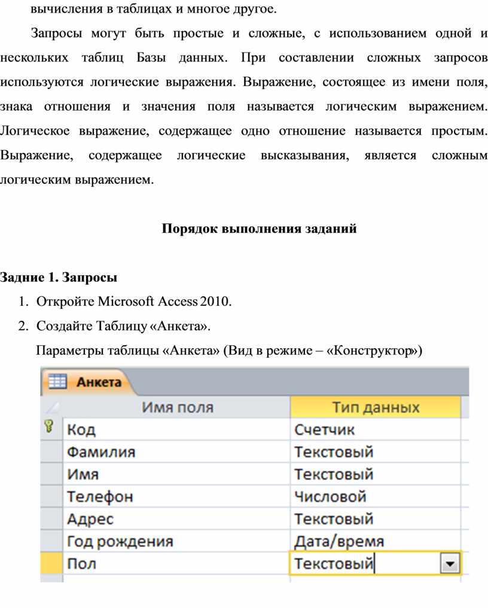Click the table icon on the Анкета tab
The width and height of the screenshot is (488, 608).
tap(57, 382)
